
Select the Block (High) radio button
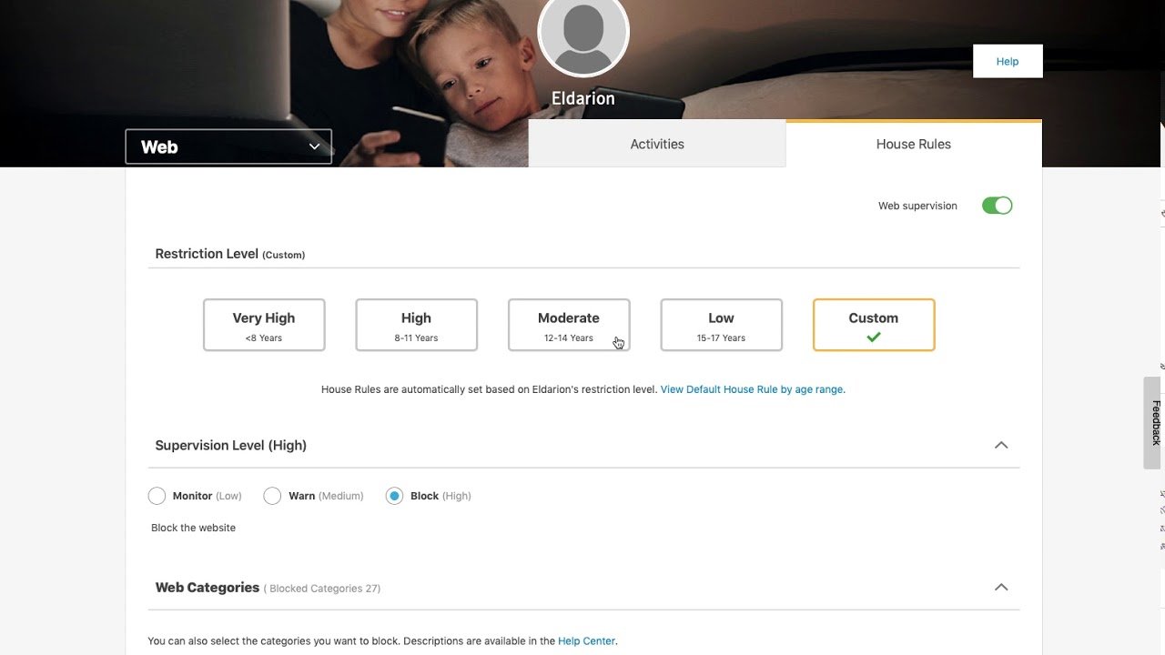394,496
